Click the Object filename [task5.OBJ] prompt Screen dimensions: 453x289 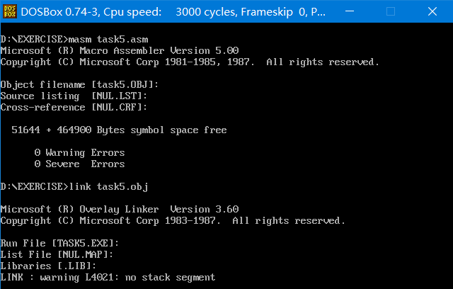pyautogui.click(x=79, y=85)
